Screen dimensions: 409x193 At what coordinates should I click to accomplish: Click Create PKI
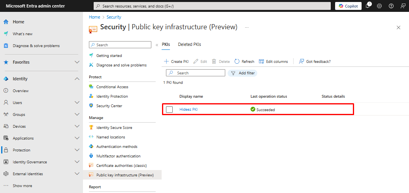176,62
